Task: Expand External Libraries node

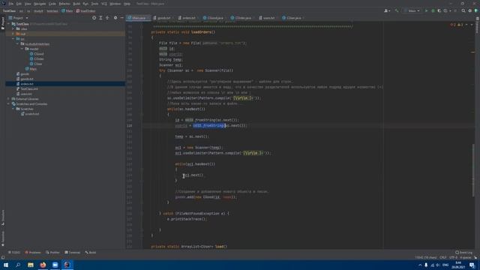Action: [8, 99]
